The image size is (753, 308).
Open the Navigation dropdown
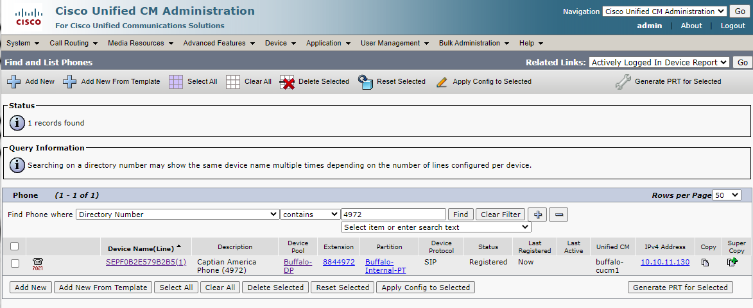click(665, 12)
